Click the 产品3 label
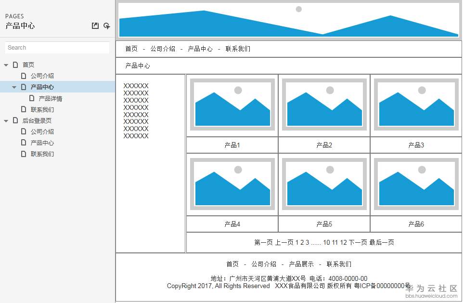 click(416, 145)
